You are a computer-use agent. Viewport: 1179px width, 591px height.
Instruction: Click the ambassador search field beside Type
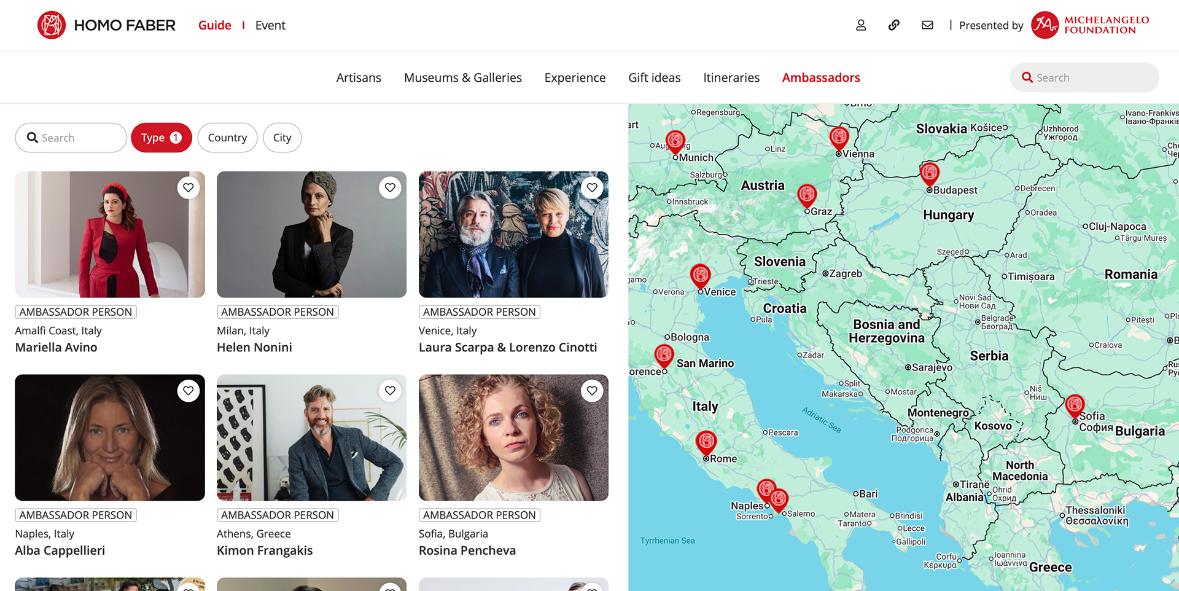coord(71,138)
